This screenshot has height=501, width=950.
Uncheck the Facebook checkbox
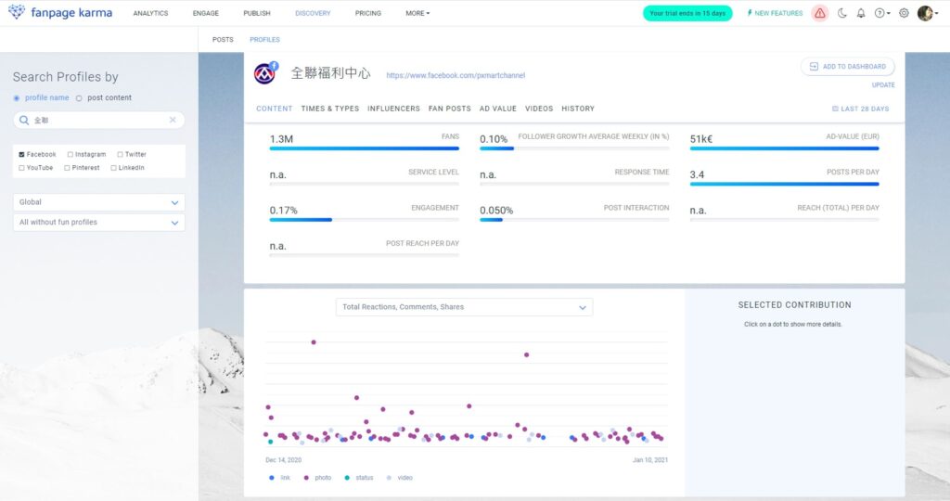21,154
